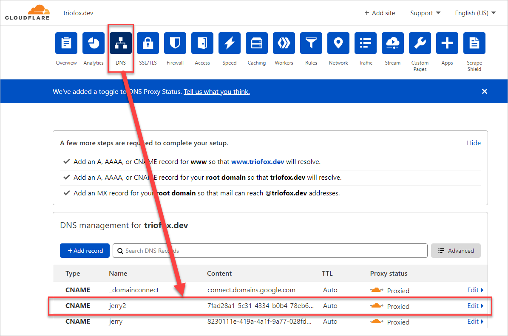Click the Cloudflare logo
This screenshot has height=336, width=508.
click(28, 13)
